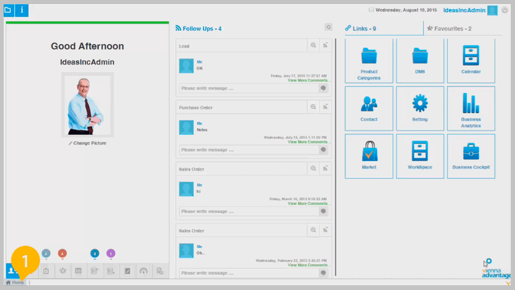View More Comments on Purchase Order follow-up

(x=308, y=142)
